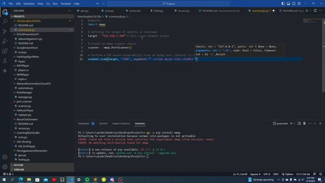Open Microsoft Edge from the taskbar
This screenshot has width=325, height=183.
point(21,179)
